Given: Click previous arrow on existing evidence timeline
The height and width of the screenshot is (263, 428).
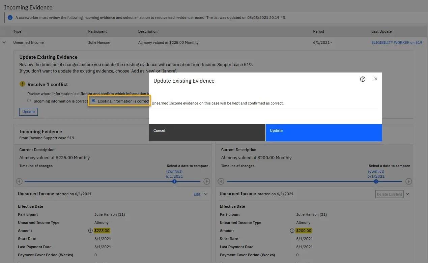Looking at the screenshot, I should (221, 181).
